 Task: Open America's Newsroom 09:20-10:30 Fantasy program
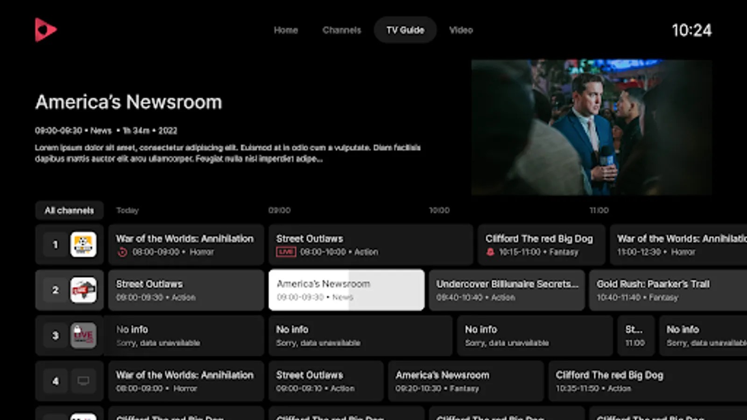[466, 381]
